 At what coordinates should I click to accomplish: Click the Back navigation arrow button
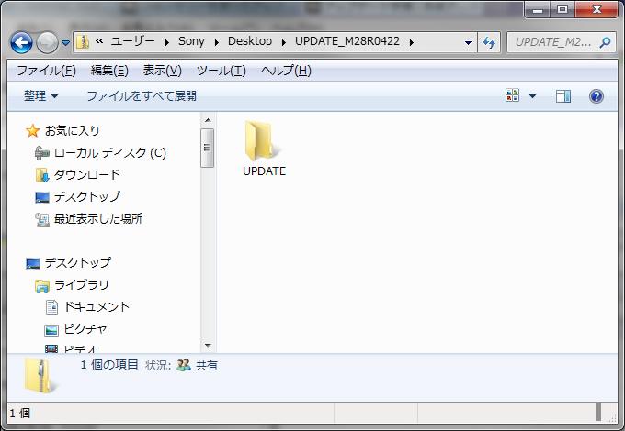pos(22,42)
